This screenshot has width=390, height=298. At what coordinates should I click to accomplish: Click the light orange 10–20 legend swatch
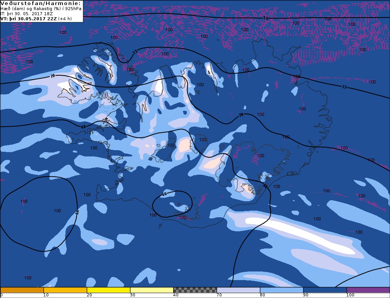[65, 290]
